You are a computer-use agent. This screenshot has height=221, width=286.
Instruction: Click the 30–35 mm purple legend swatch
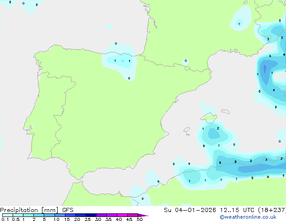(101, 215)
